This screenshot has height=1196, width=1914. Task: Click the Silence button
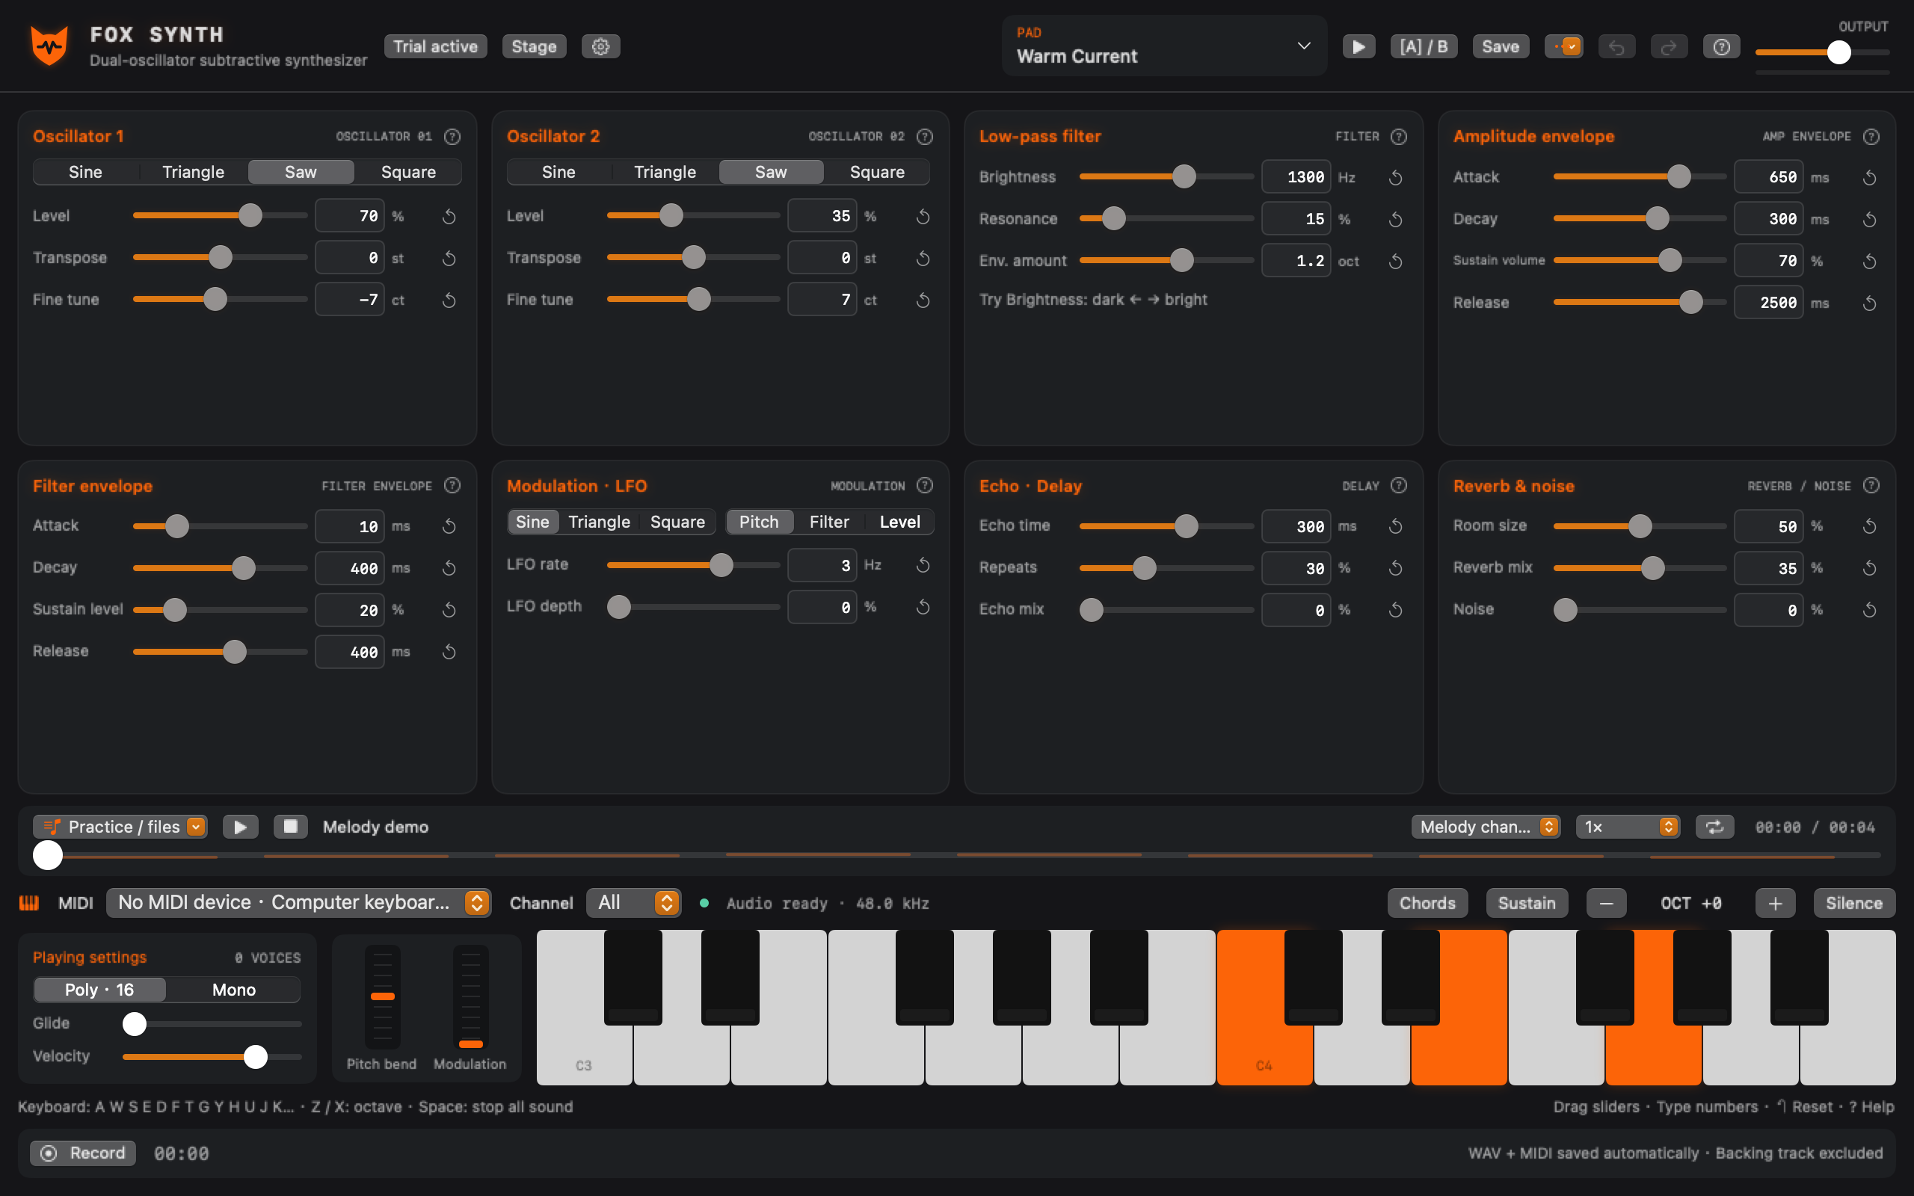1854,903
